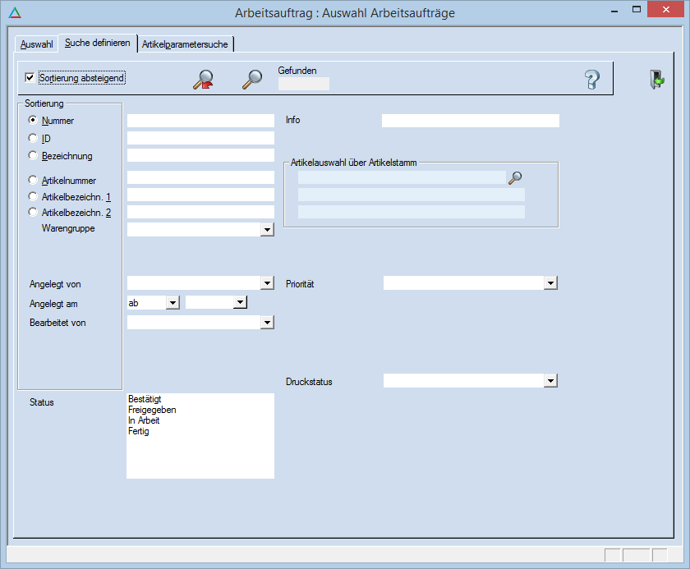Open the Priorität dropdown list
The width and height of the screenshot is (690, 569).
(550, 283)
